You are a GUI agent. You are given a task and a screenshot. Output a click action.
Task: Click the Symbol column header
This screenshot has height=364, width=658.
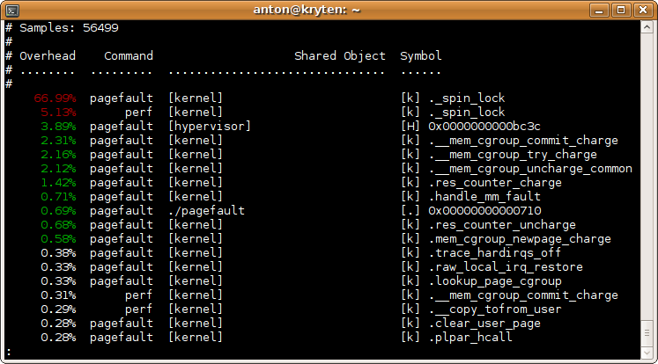[421, 55]
